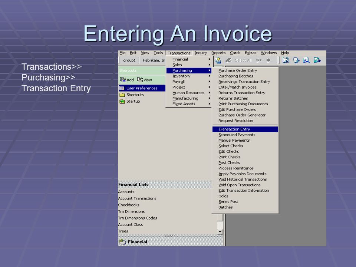This screenshot has width=356, height=267.
Task: Expand the Human Resources submenu
Action: click(189, 93)
